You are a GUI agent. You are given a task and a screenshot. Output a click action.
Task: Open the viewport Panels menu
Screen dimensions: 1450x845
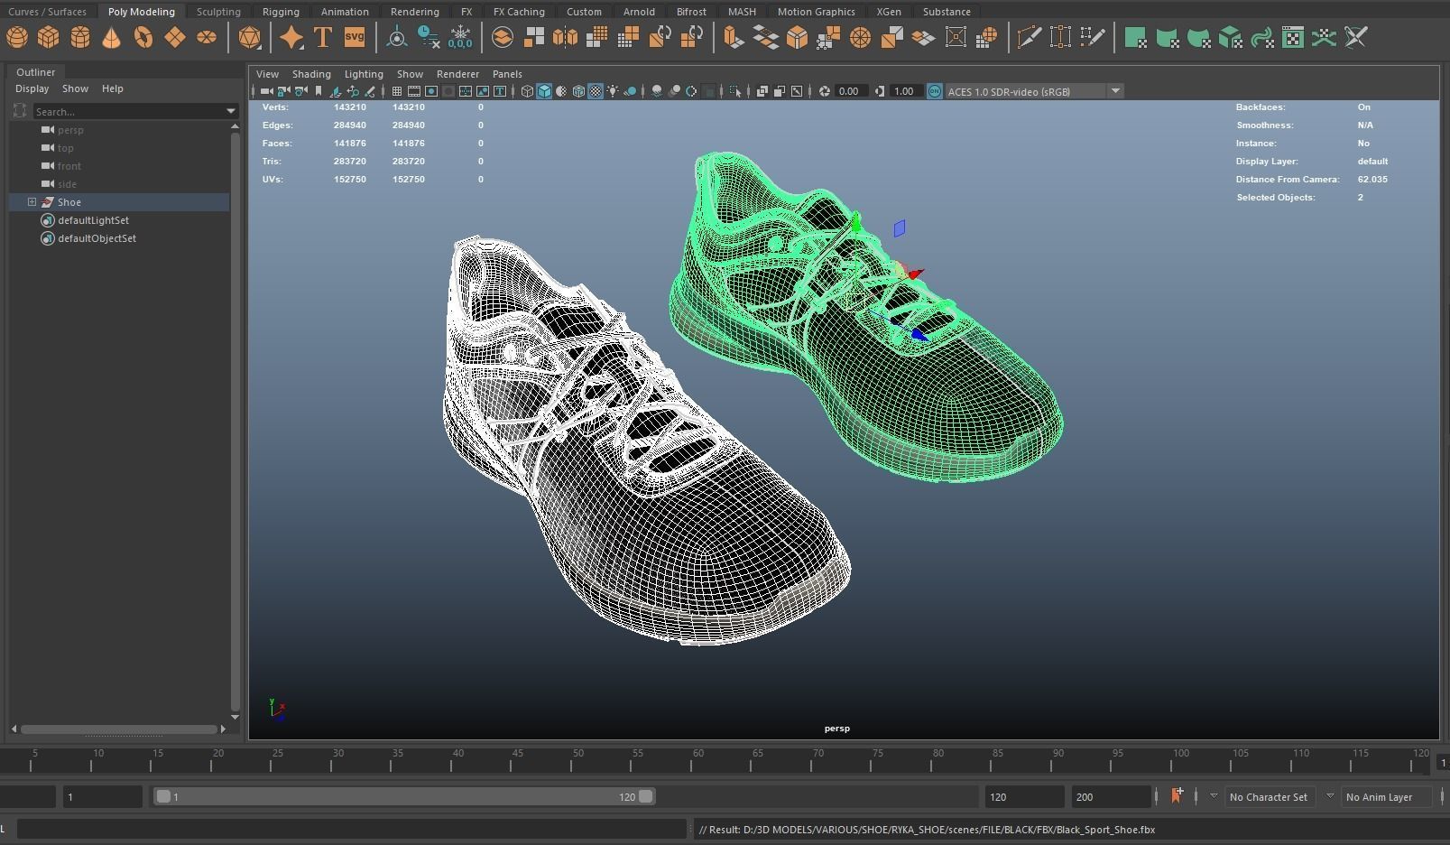(x=507, y=74)
